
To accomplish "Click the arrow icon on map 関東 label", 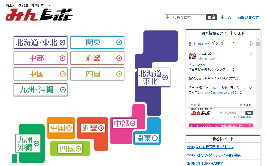I will pyautogui.click(x=155, y=138).
